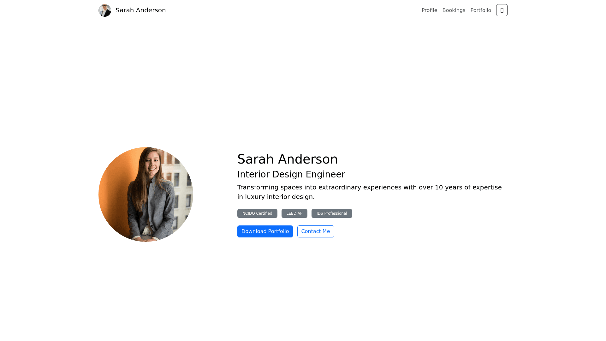Open the Profile nav link
This screenshot has width=606, height=341.
[x=429, y=10]
